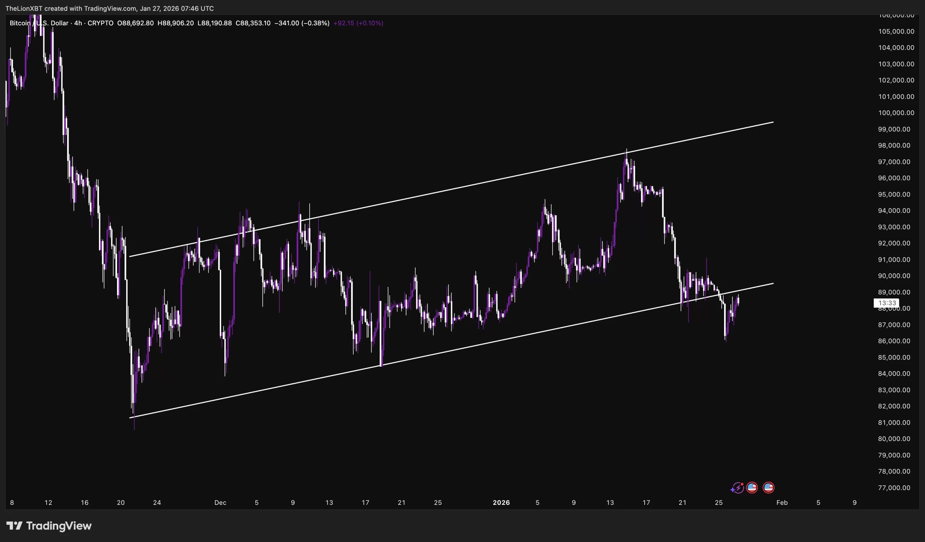The height and width of the screenshot is (542, 925).
Task: Click date 21 in January on time axis
Action: pos(683,502)
